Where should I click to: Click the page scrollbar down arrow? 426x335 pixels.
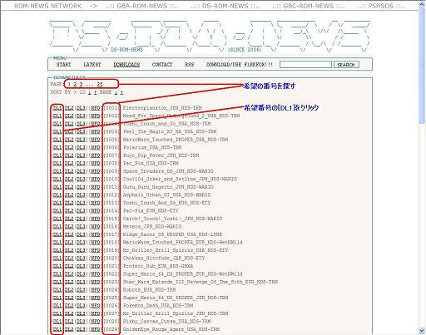pyautogui.click(x=422, y=331)
